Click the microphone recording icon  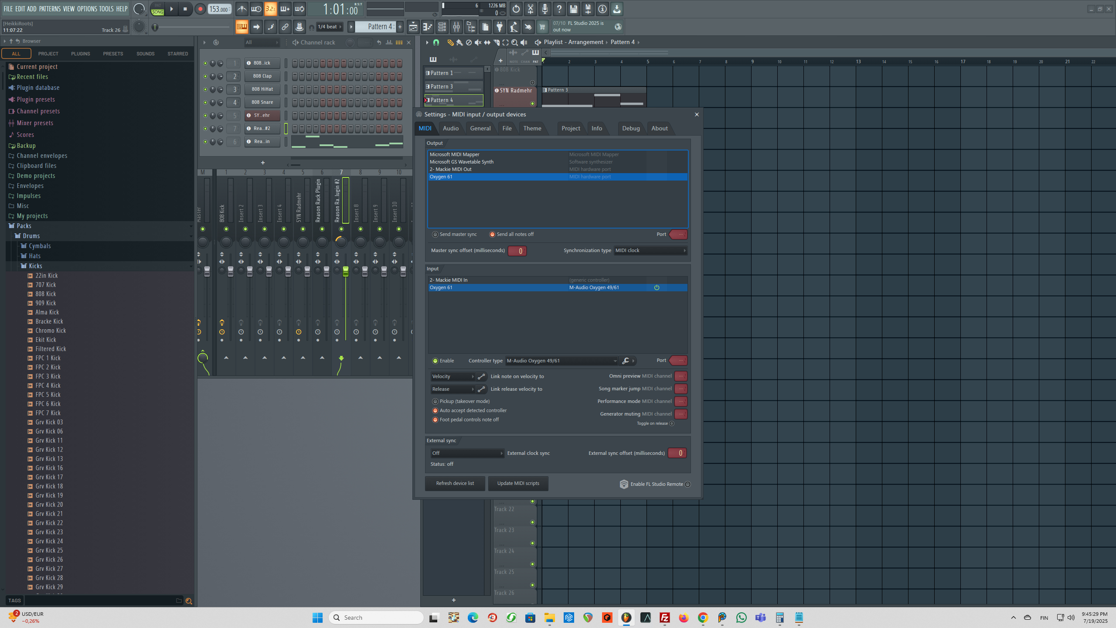click(544, 9)
